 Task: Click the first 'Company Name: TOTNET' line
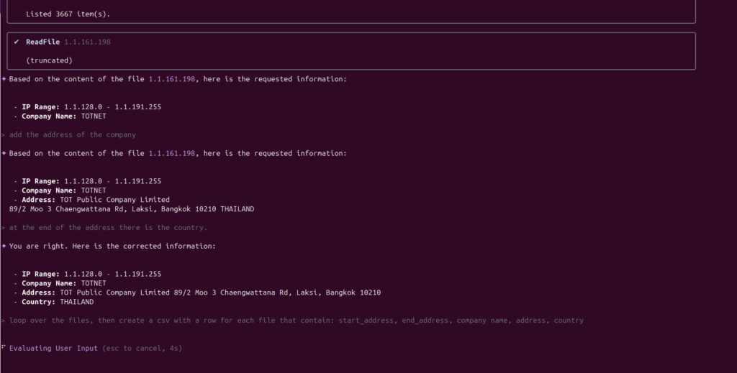click(60, 116)
